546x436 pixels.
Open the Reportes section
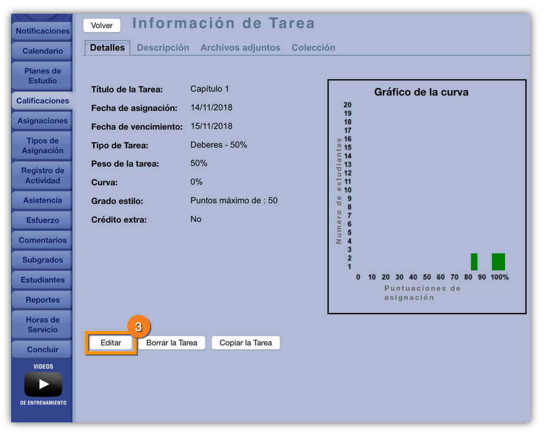click(42, 300)
